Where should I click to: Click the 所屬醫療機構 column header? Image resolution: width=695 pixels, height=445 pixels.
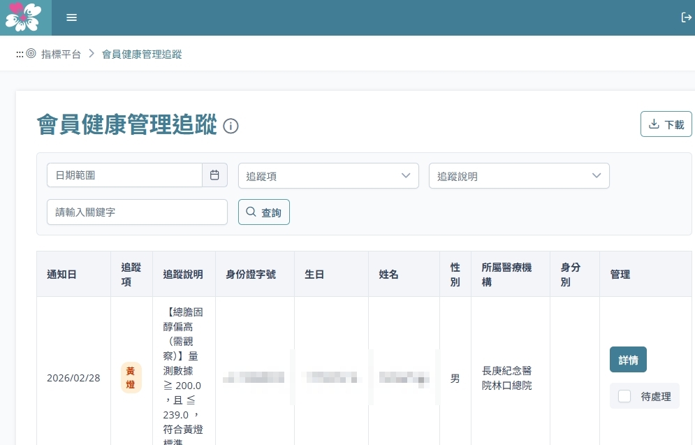click(506, 275)
